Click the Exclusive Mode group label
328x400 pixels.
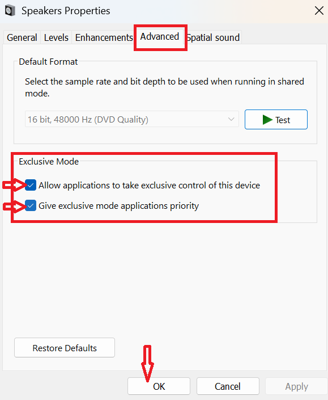pos(49,162)
